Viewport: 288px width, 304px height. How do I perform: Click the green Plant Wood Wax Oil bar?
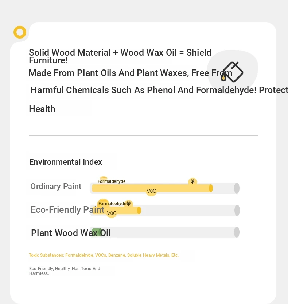(x=97, y=232)
